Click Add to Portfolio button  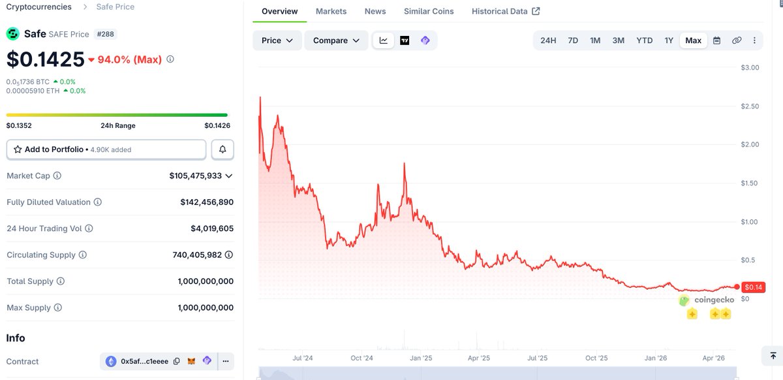pyautogui.click(x=106, y=150)
